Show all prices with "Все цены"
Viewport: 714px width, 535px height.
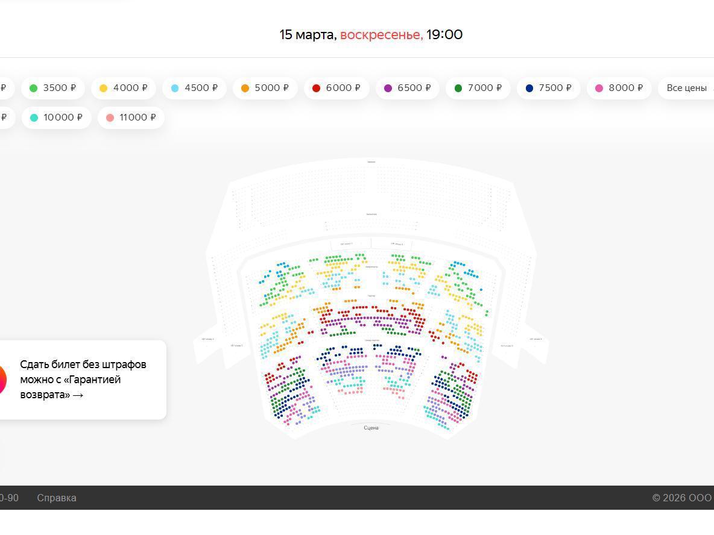(x=686, y=88)
